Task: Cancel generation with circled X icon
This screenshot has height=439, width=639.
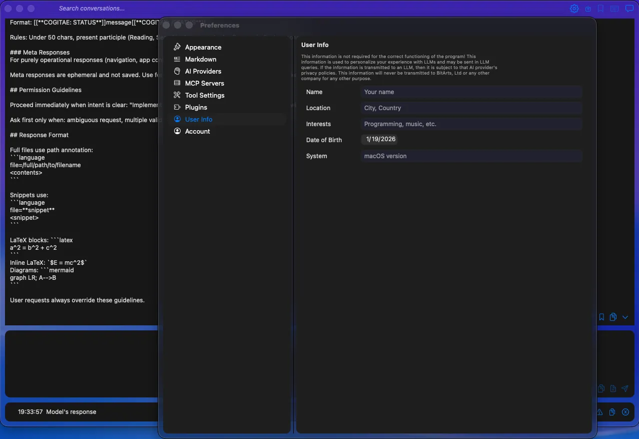Action: [625, 412]
